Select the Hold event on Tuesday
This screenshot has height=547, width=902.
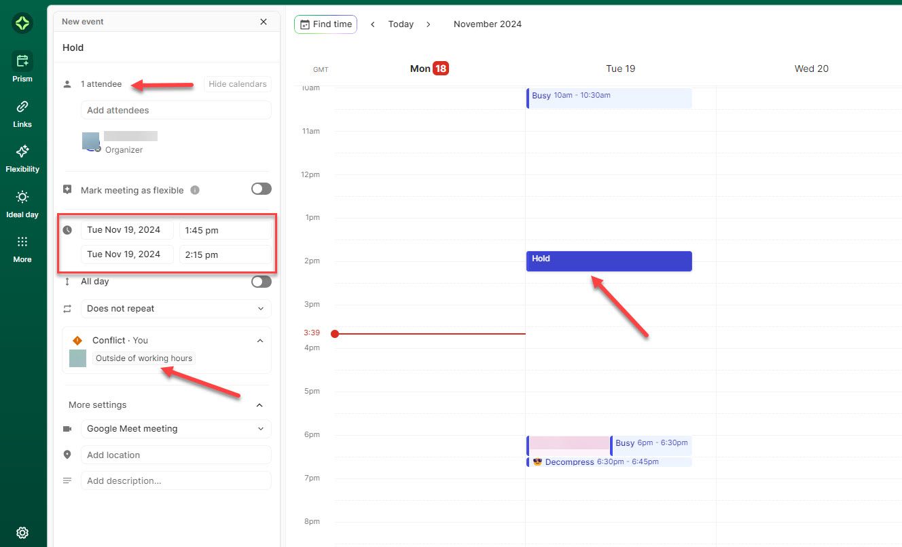tap(609, 261)
